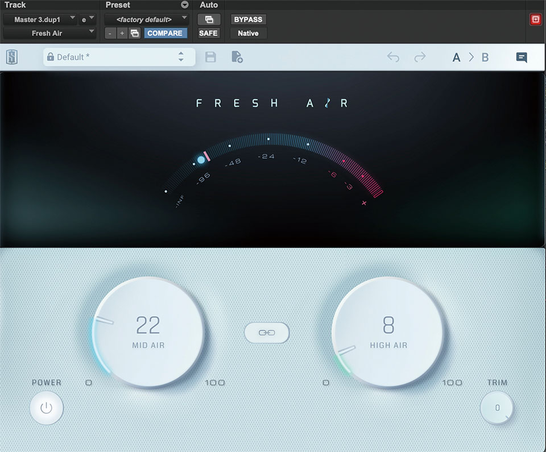
Task: Click the pink peak marker on meter
Action: click(x=207, y=156)
